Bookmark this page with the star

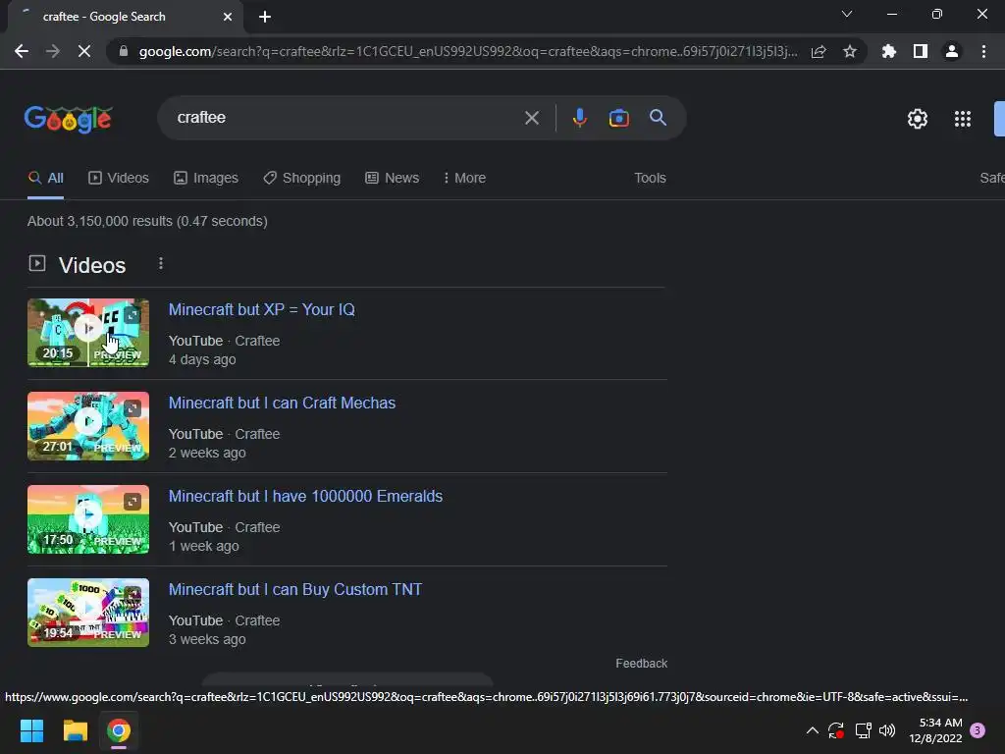[850, 51]
